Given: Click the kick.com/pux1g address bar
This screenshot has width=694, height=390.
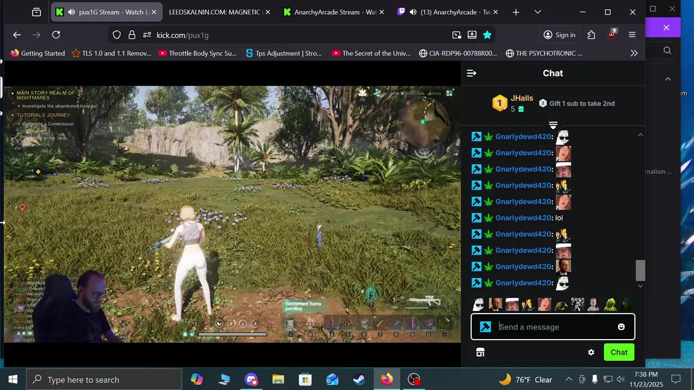Looking at the screenshot, I should tap(301, 35).
